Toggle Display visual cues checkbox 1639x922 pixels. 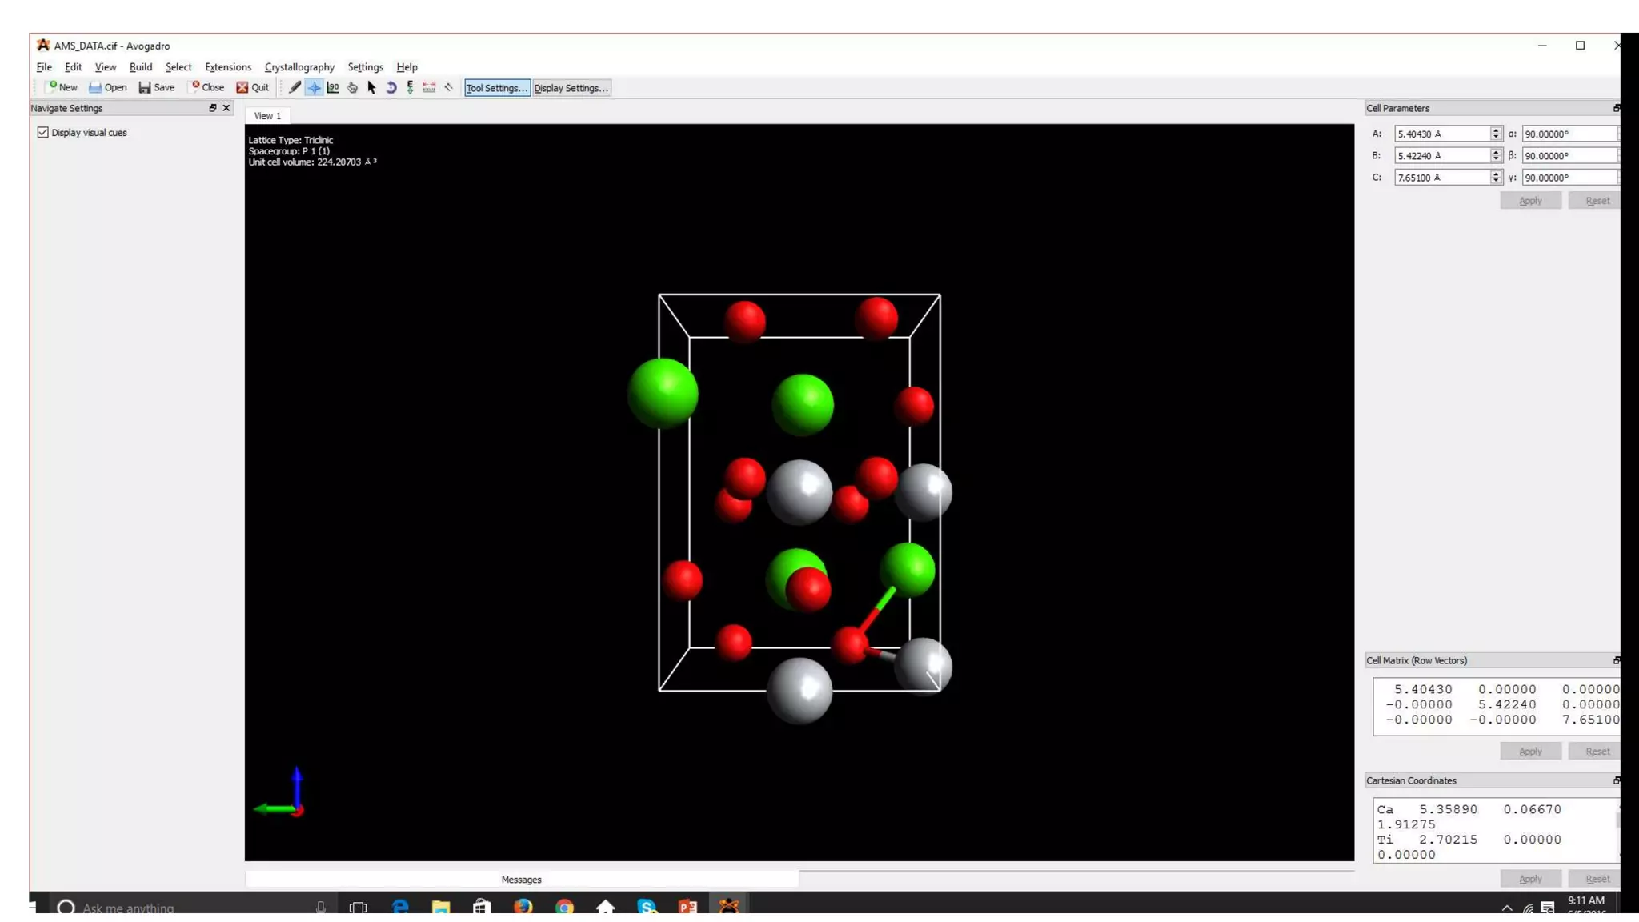[43, 133]
